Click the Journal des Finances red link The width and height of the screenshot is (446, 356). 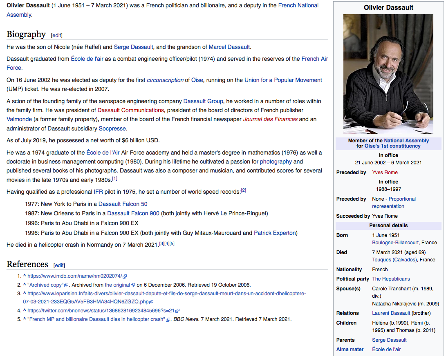(270, 119)
